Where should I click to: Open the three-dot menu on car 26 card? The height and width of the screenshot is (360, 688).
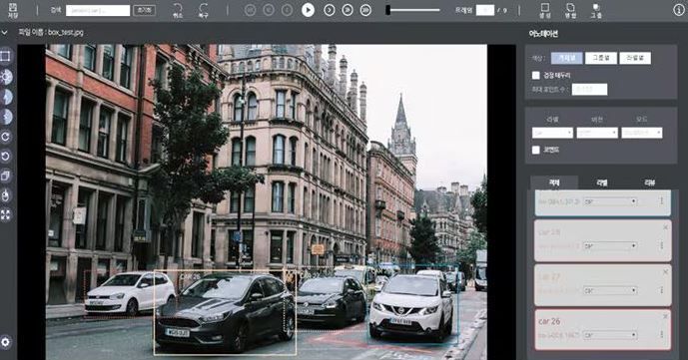point(662,335)
